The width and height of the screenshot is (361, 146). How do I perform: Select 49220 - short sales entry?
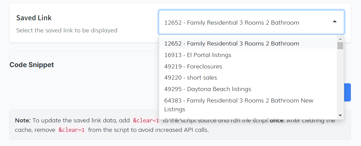(x=190, y=78)
